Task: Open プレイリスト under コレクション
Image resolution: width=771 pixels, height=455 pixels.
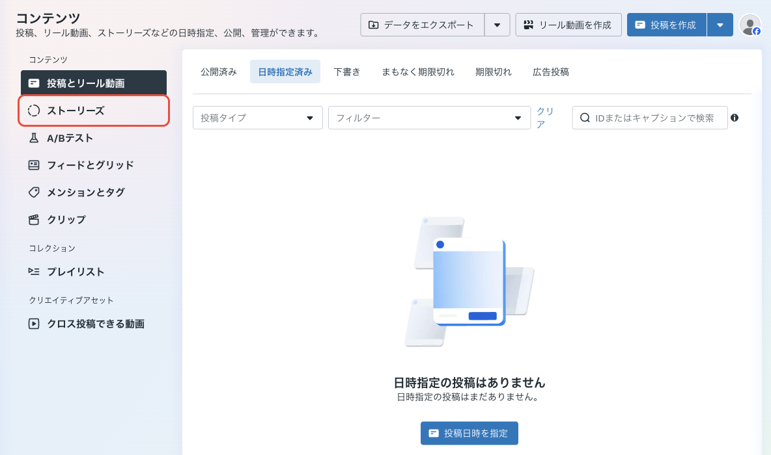Action: (x=93, y=272)
